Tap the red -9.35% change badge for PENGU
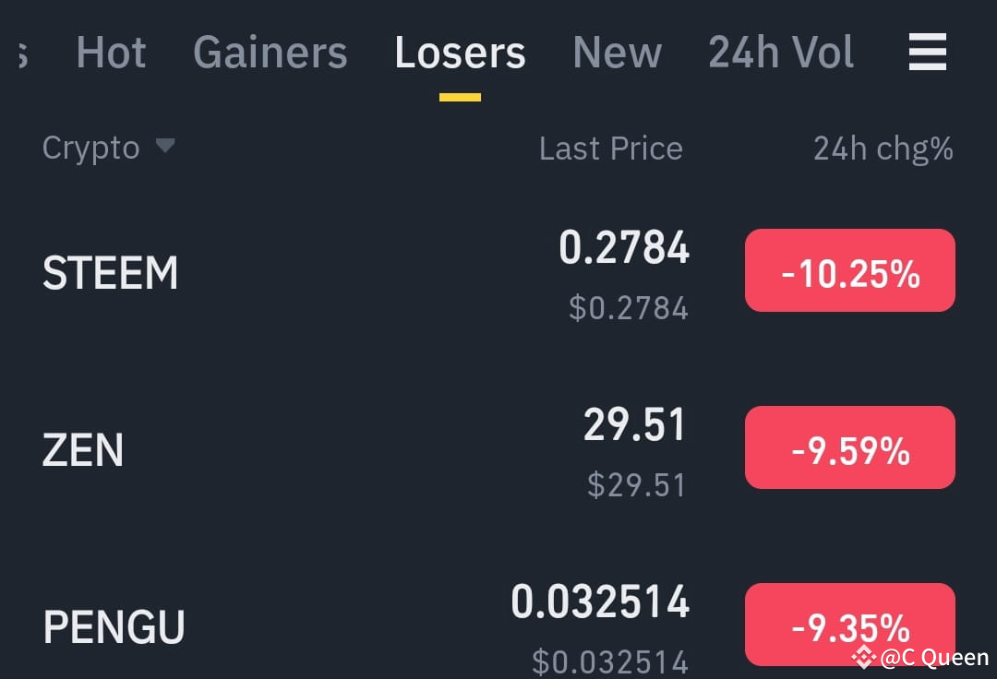 click(x=849, y=625)
